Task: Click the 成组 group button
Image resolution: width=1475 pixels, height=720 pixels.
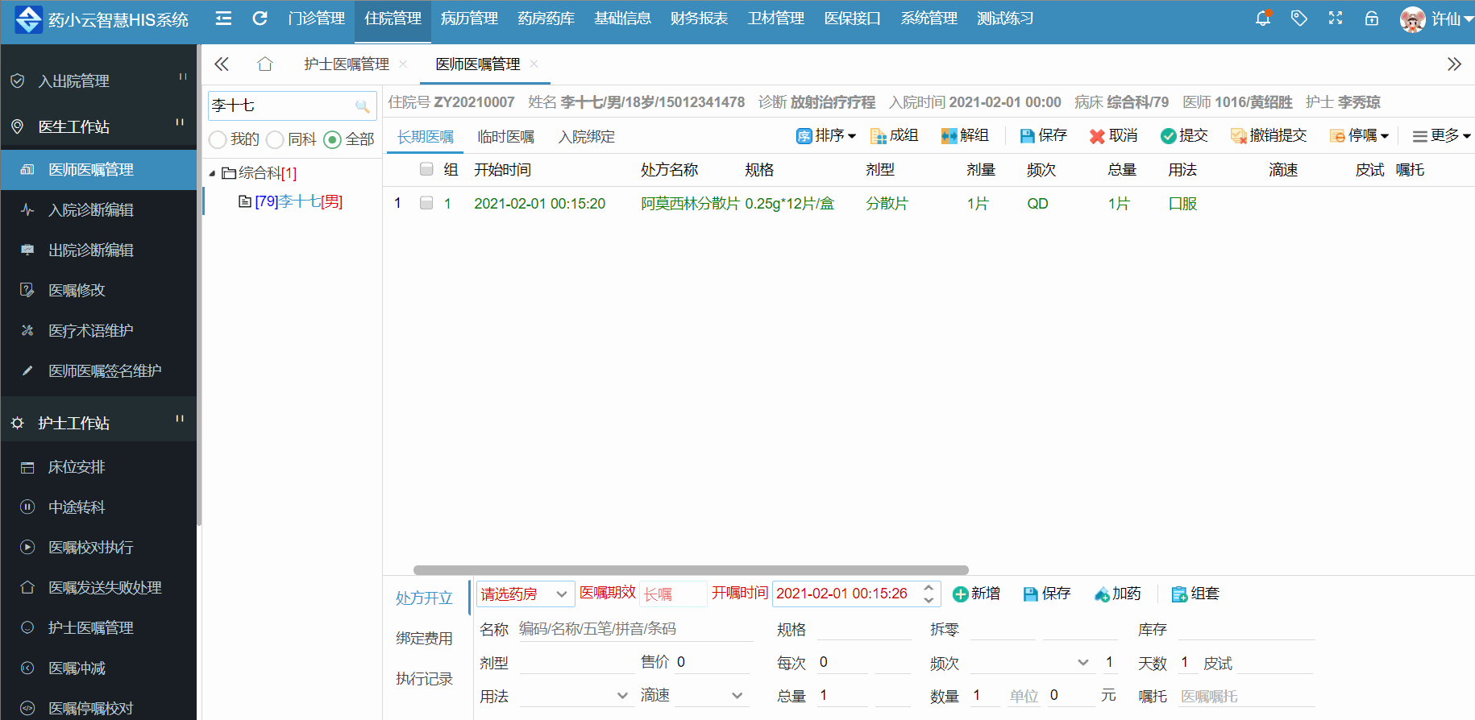Action: click(x=894, y=136)
